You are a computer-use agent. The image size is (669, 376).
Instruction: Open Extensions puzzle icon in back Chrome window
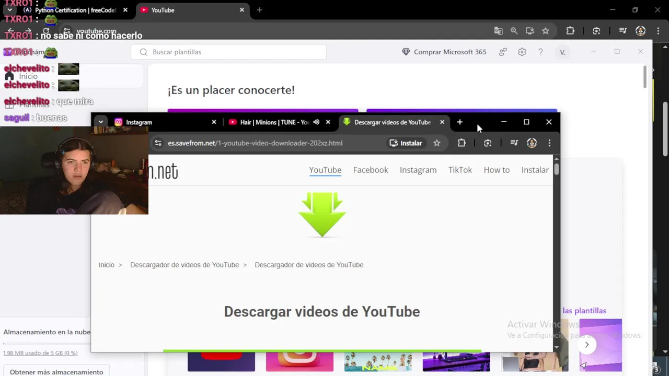click(x=570, y=31)
